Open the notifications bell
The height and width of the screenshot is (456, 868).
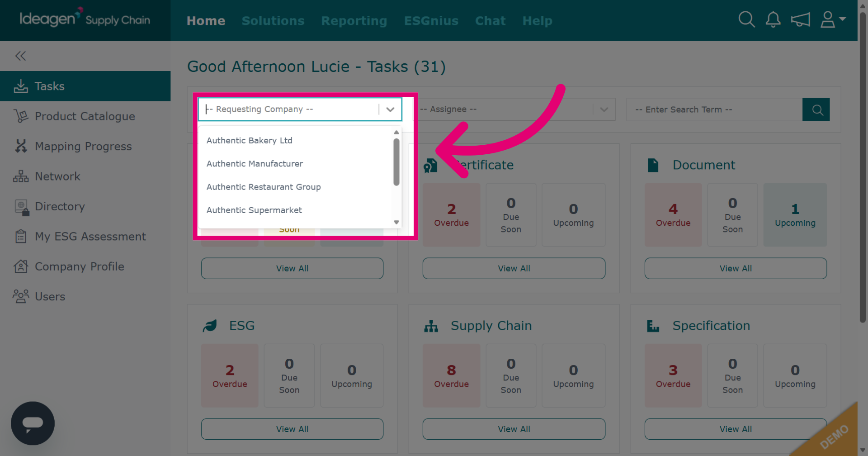pyautogui.click(x=773, y=19)
